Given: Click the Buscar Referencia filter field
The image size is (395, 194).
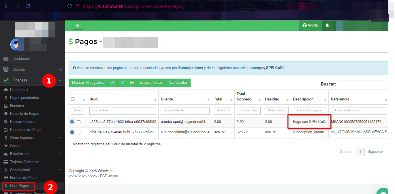Looking at the screenshot, I should 359,111.
